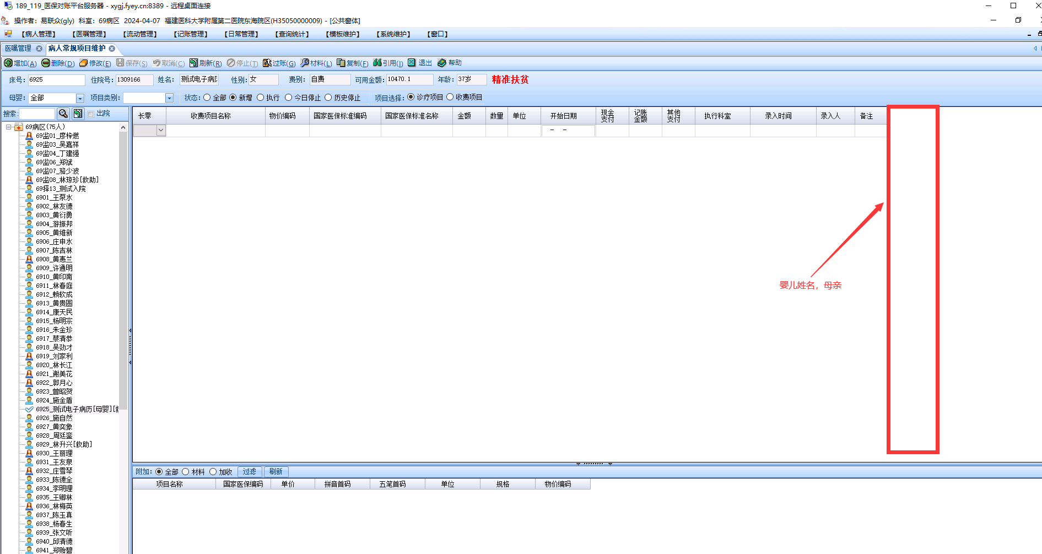The image size is (1042, 554).
Task: Open the 项目类别 dropdown
Action: coord(169,98)
